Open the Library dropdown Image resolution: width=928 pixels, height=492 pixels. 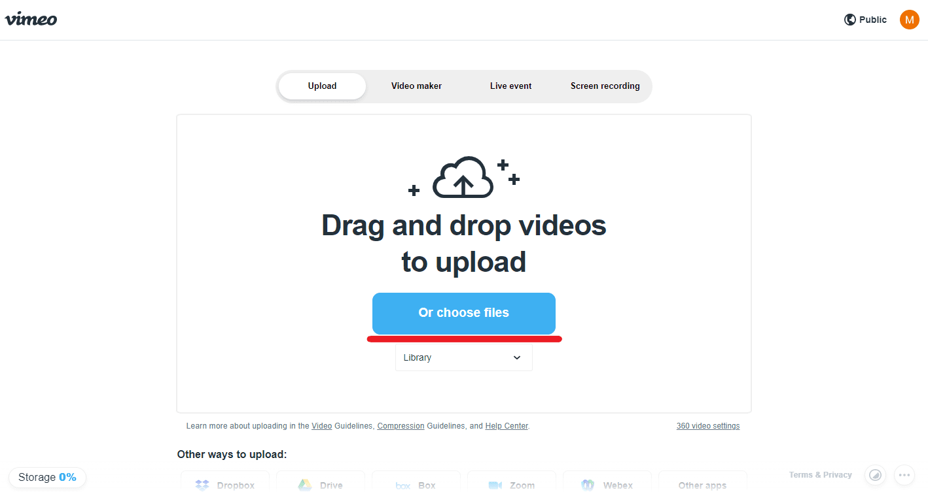464,357
